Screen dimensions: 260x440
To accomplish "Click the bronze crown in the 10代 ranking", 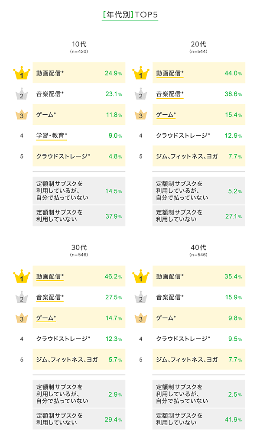I will pyautogui.click(x=21, y=115).
